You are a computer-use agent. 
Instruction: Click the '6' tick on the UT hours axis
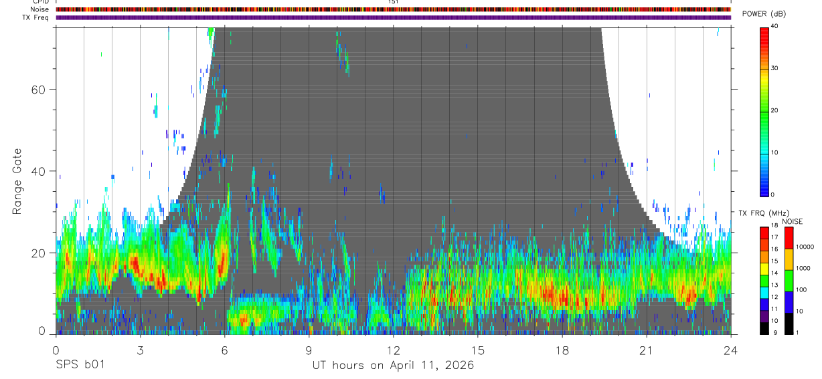pos(224,350)
